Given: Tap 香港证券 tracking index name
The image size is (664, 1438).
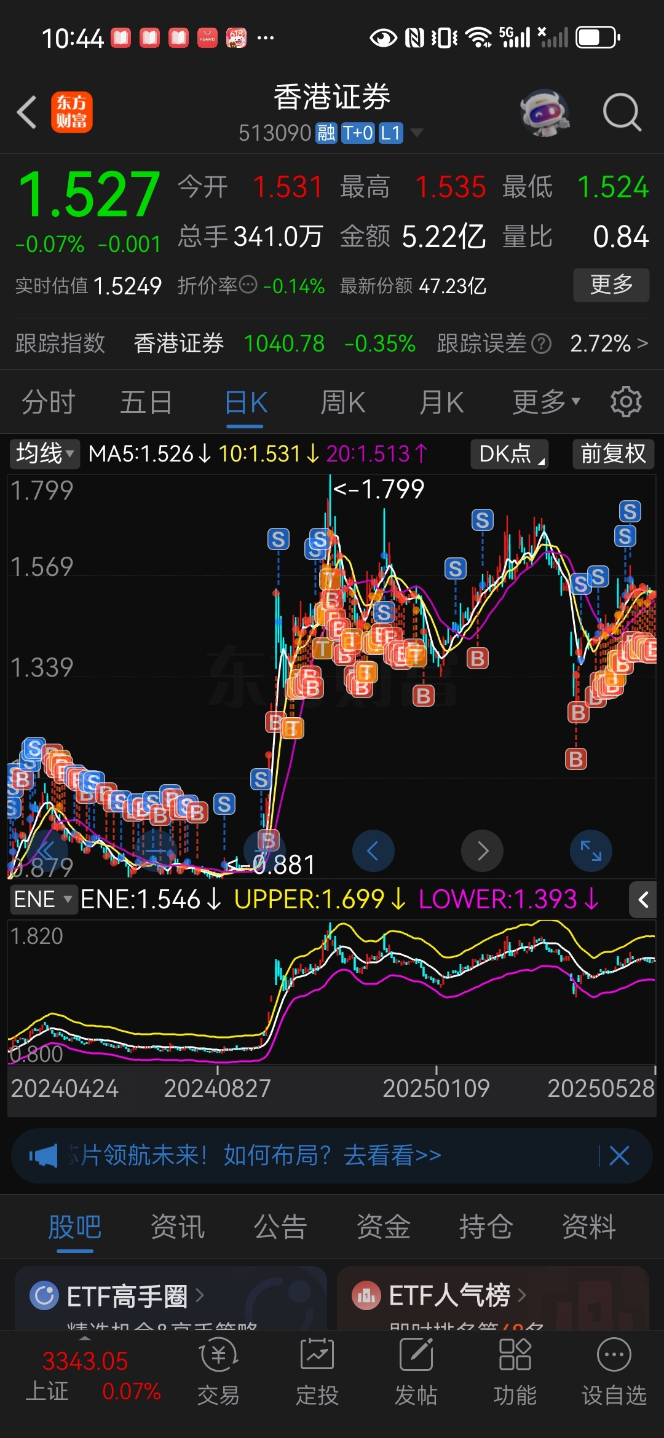Looking at the screenshot, I should pyautogui.click(x=179, y=344).
